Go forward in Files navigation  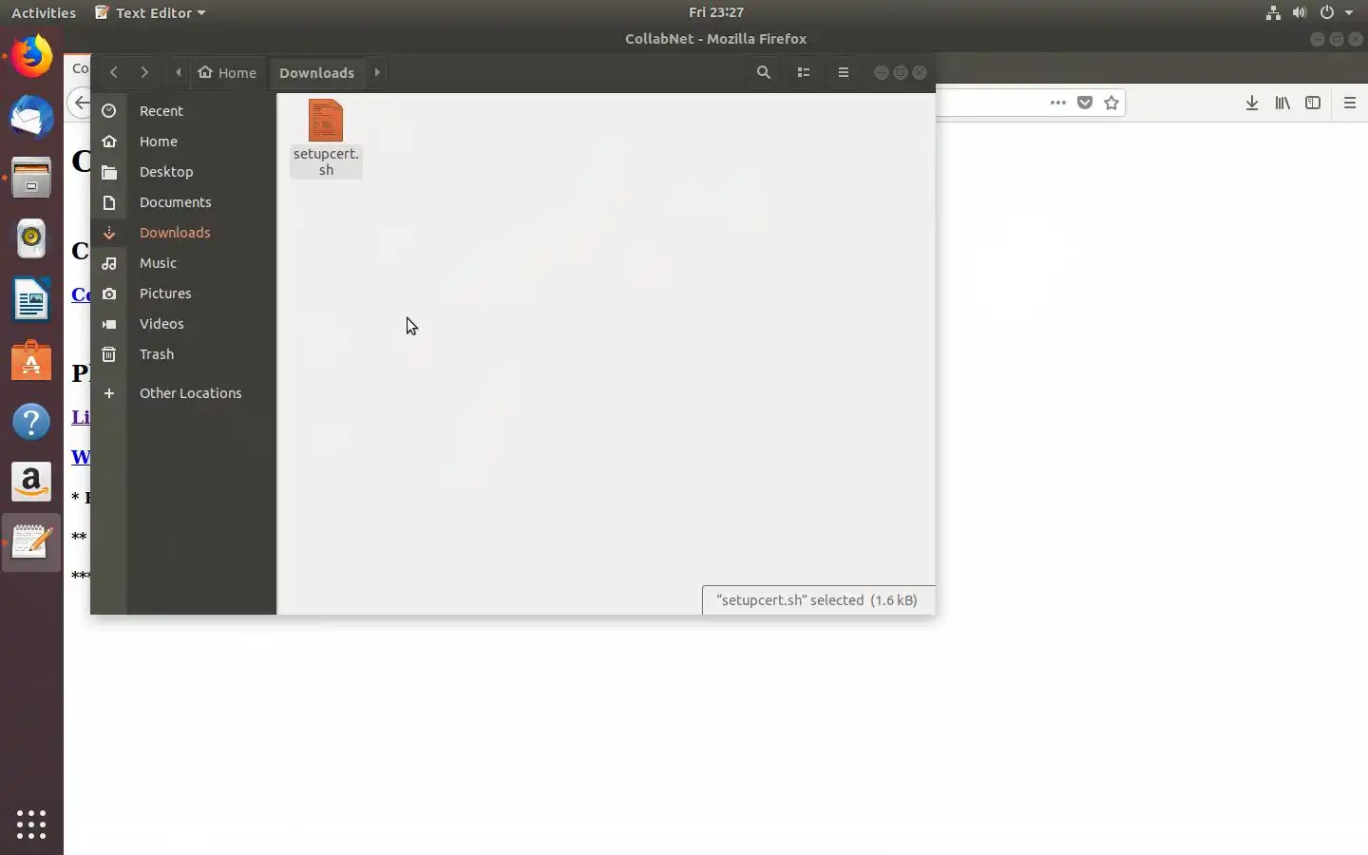[144, 72]
